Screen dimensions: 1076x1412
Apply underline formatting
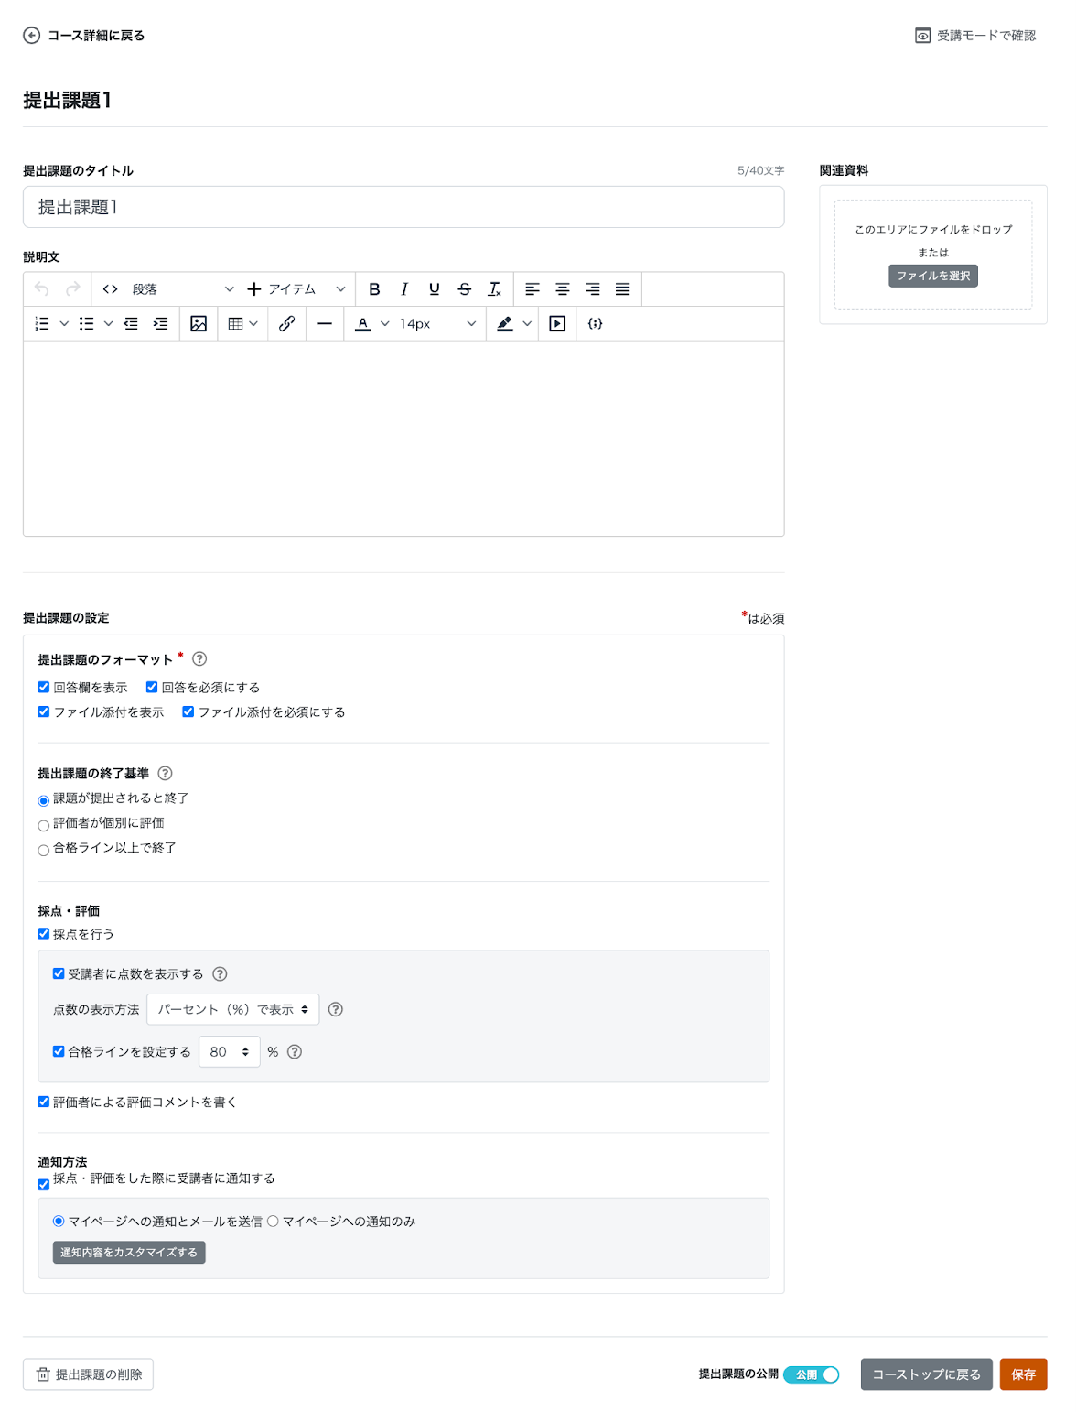(435, 289)
